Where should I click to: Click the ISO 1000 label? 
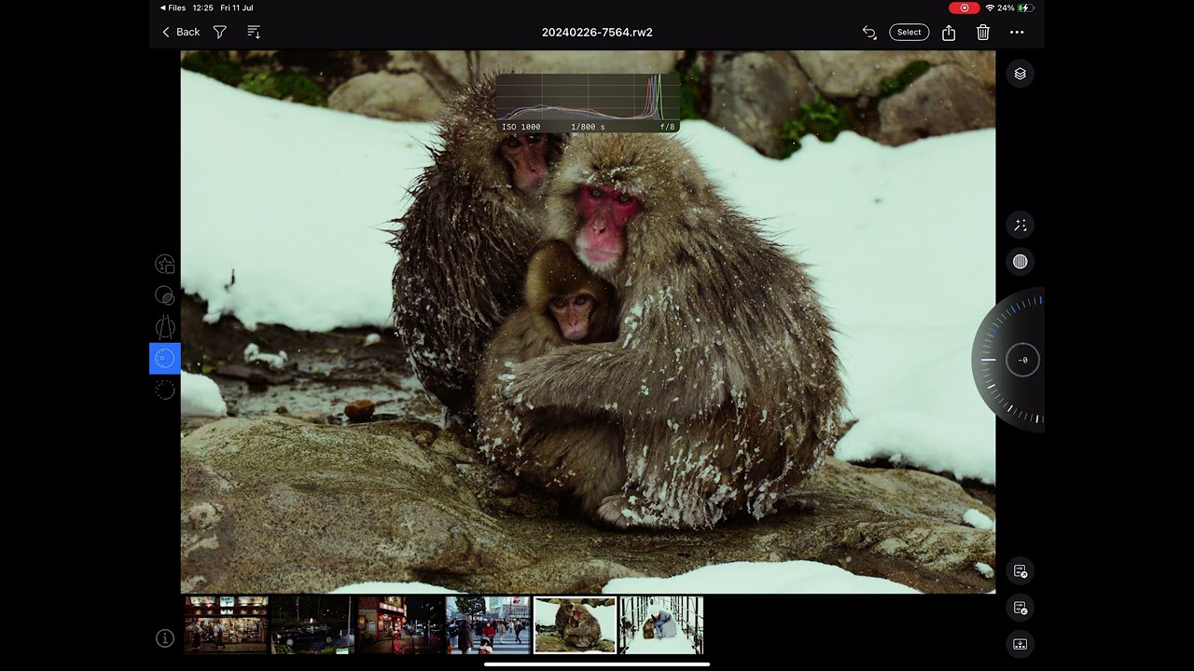pos(521,127)
